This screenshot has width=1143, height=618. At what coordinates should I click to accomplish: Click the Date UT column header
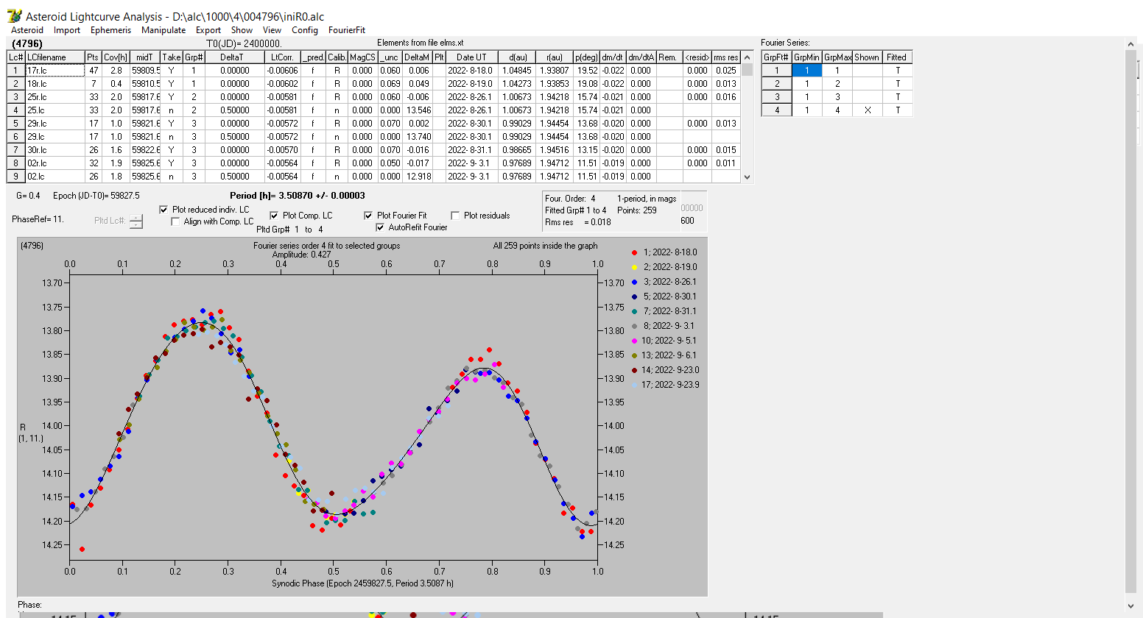tap(471, 57)
